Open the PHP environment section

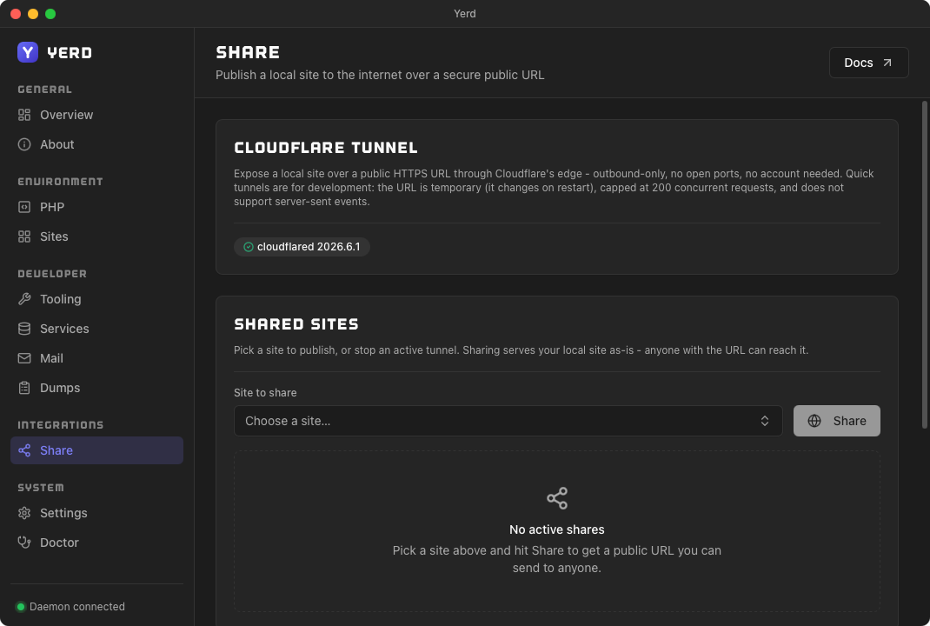96,207
